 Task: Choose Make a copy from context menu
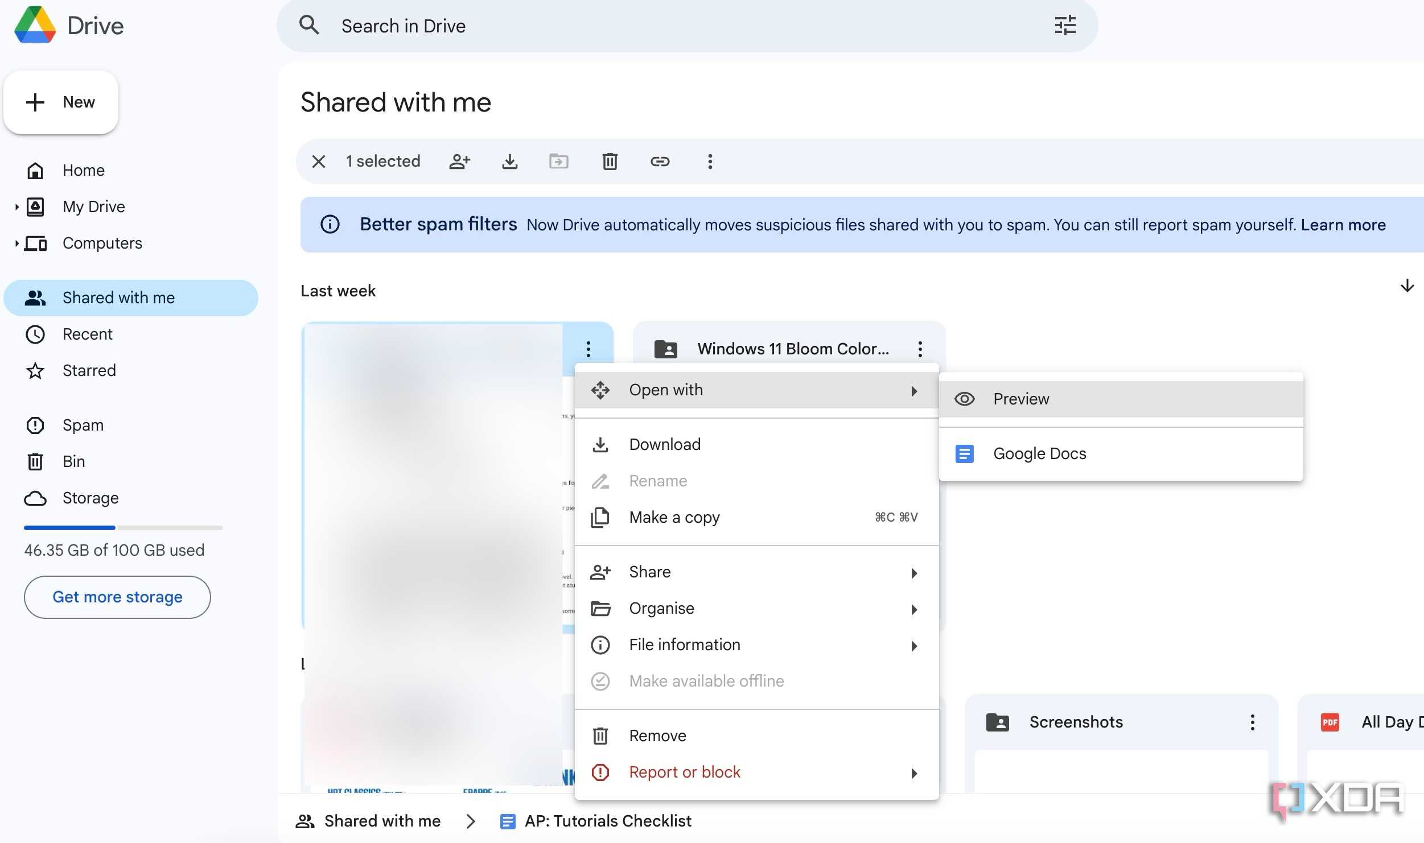[756, 518]
